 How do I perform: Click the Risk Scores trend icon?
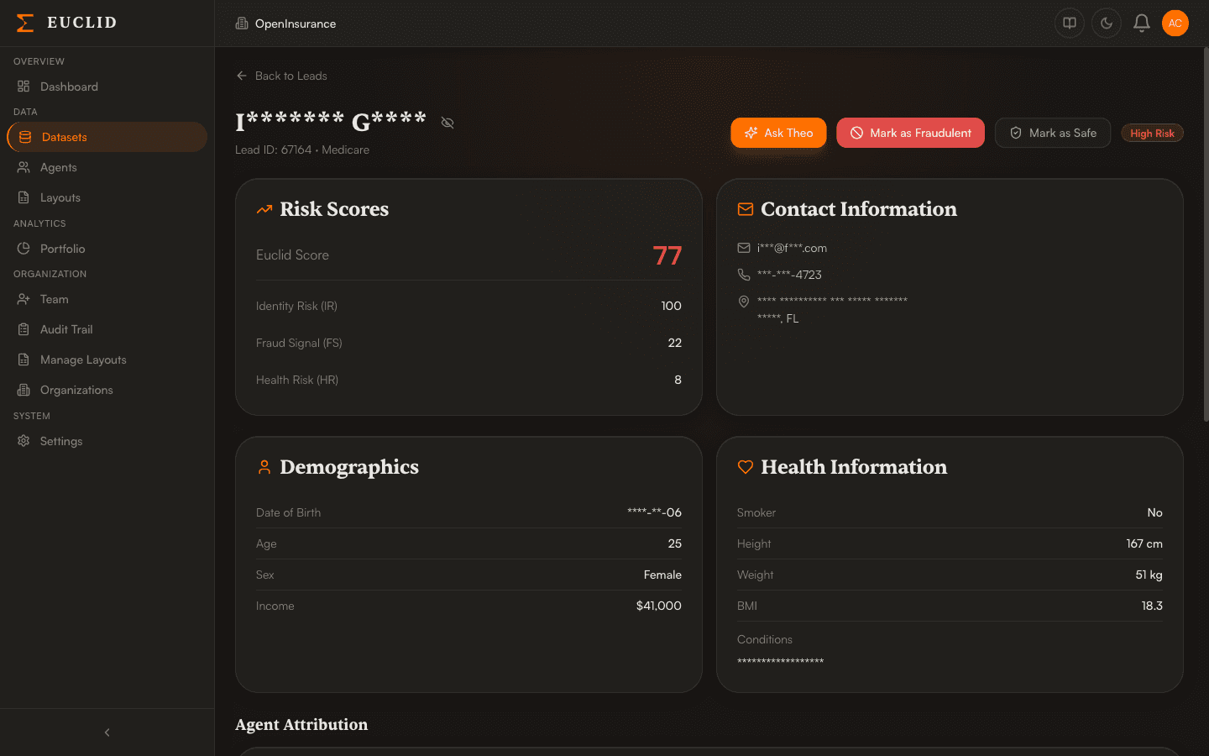coord(264,209)
